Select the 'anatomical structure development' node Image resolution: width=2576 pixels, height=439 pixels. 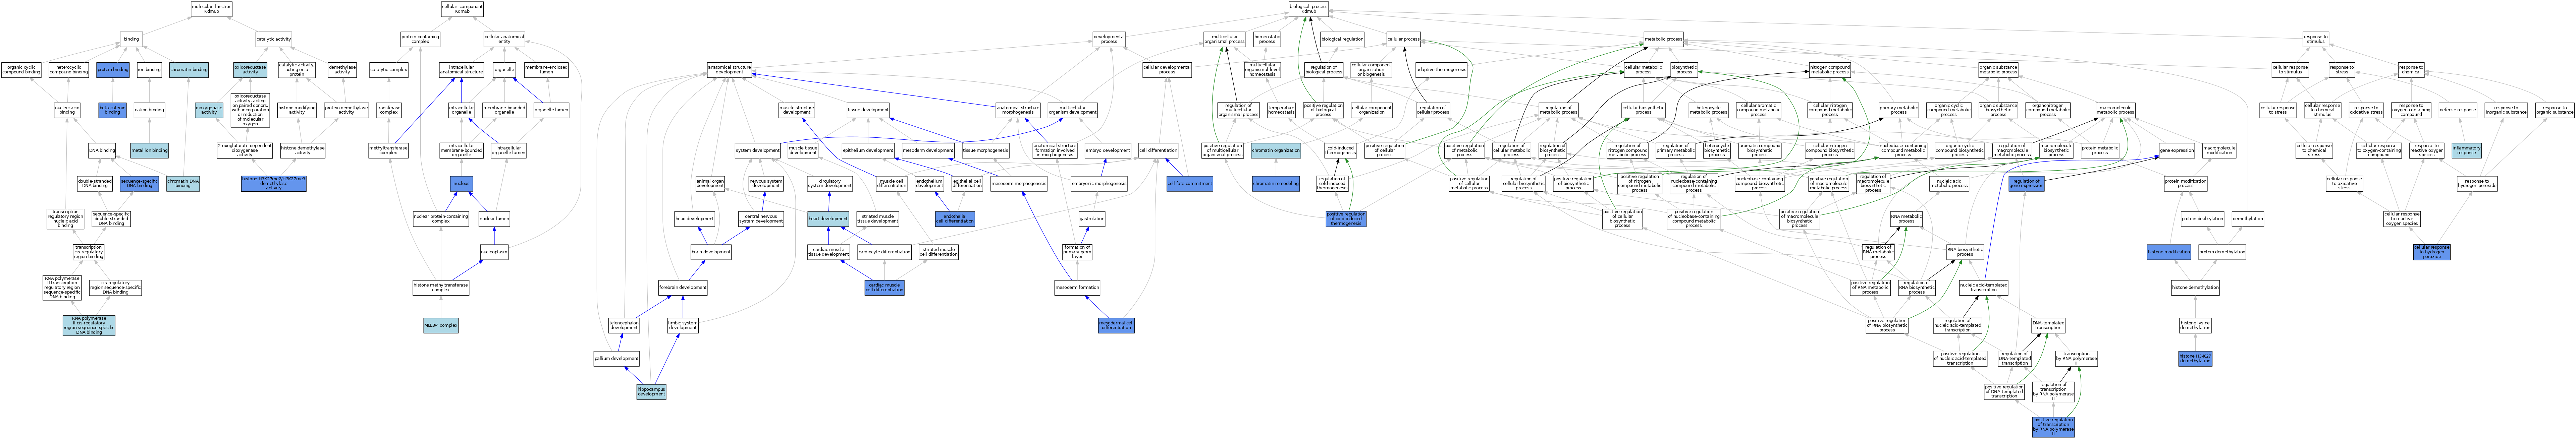coord(729,70)
